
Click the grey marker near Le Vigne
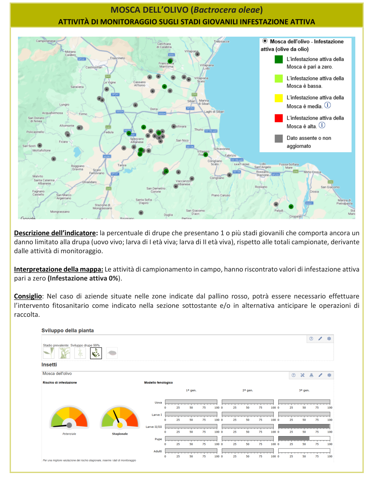tap(107, 89)
